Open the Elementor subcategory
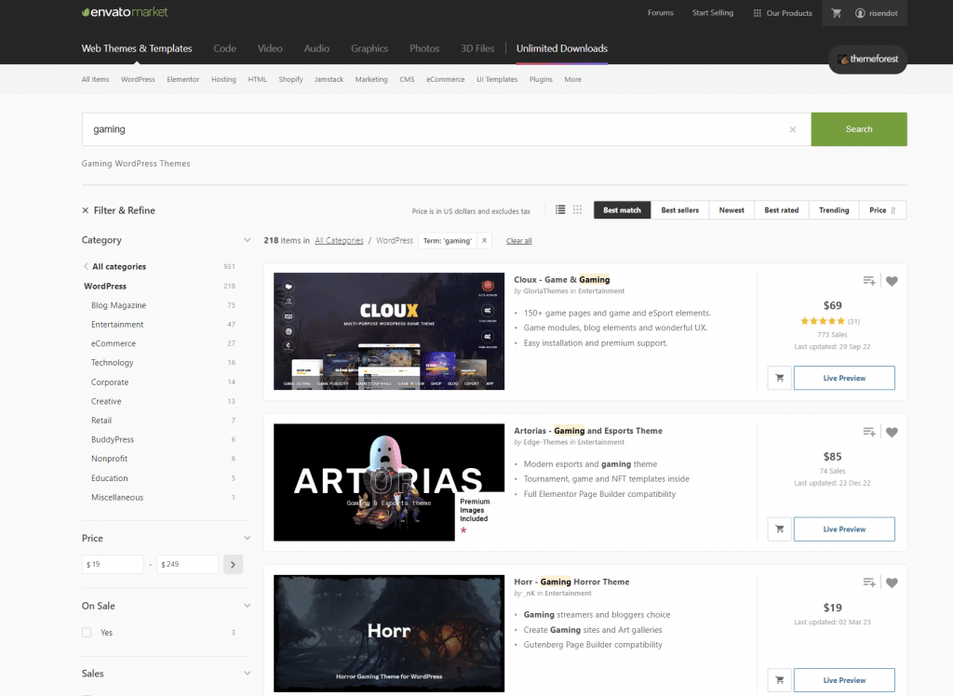Viewport: 953px width, 696px height. click(183, 80)
